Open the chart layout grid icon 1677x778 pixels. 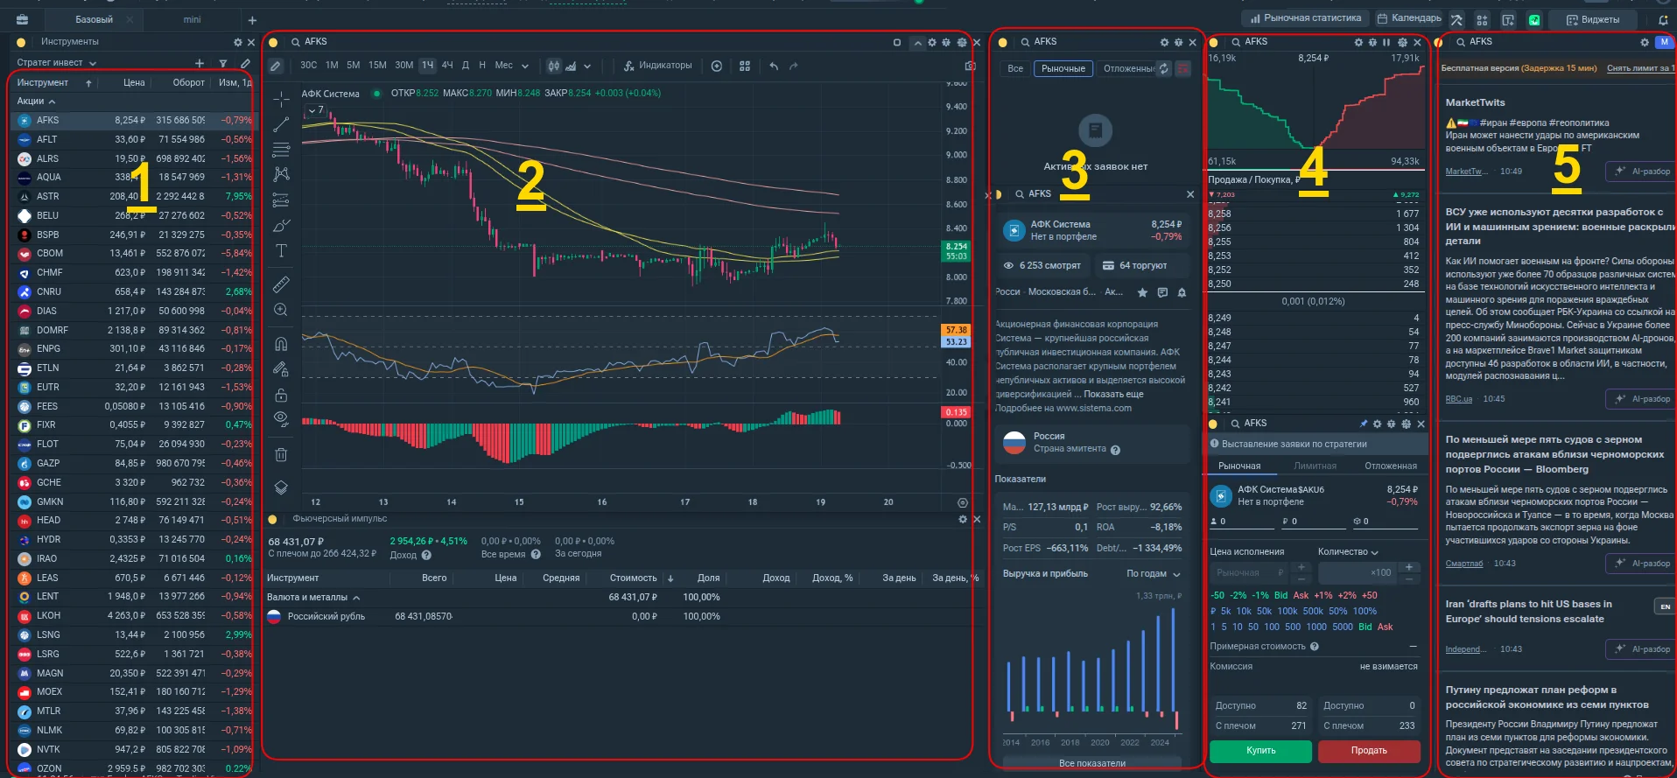[x=745, y=66]
